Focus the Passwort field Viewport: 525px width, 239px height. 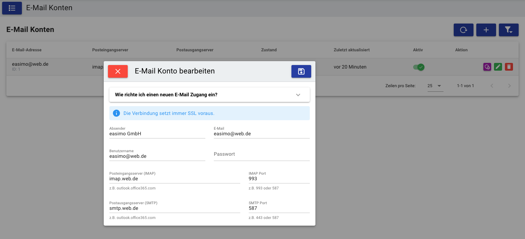pyautogui.click(x=261, y=154)
